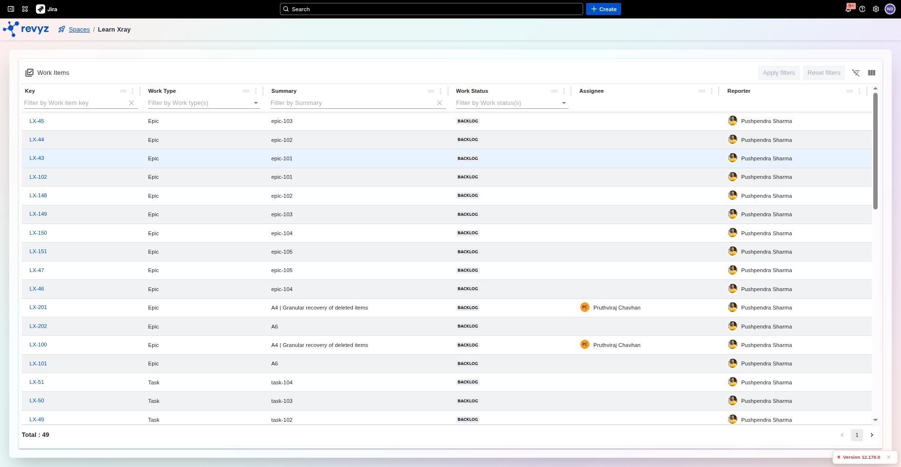Click the Work Status column drag handle
The height and width of the screenshot is (467, 901).
pos(554,91)
